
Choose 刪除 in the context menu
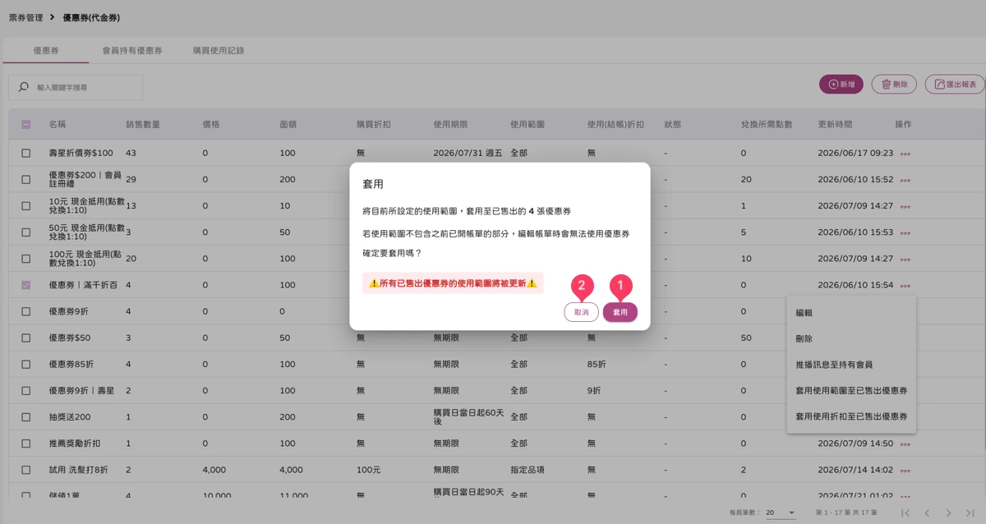point(851,338)
